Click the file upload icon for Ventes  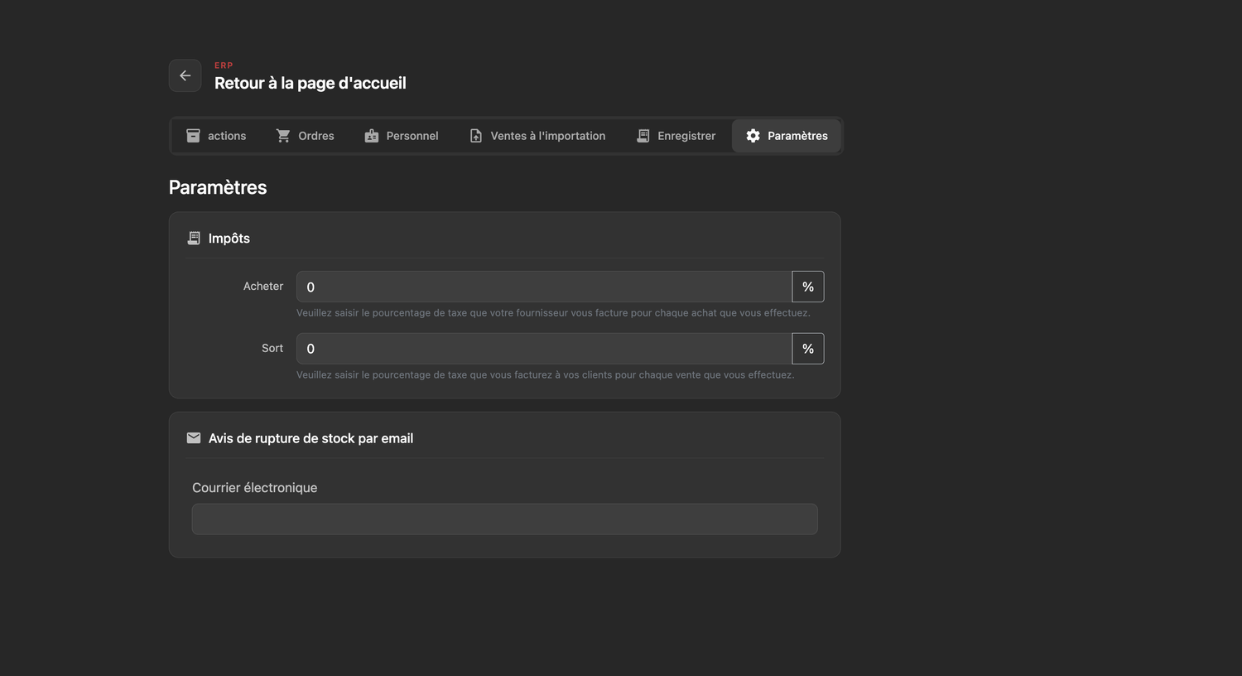pos(476,136)
